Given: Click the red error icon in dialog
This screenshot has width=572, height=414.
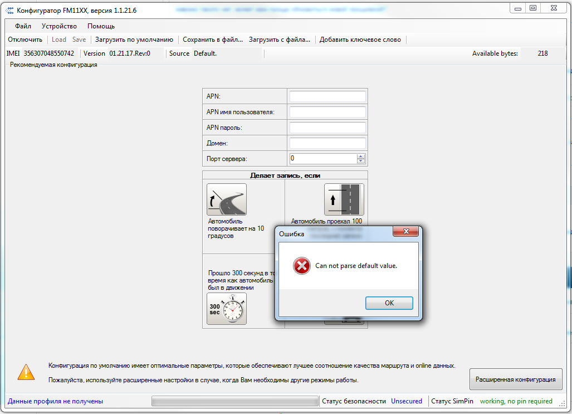Looking at the screenshot, I should (x=301, y=266).
